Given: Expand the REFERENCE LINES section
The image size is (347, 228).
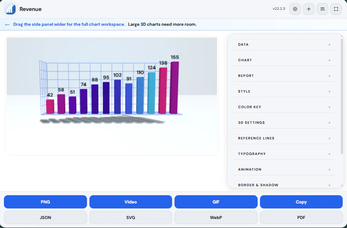Looking at the screenshot, I should [x=284, y=138].
